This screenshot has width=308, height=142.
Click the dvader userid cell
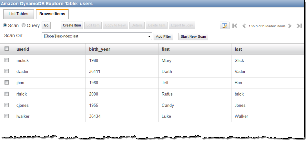pyautogui.click(x=23, y=71)
